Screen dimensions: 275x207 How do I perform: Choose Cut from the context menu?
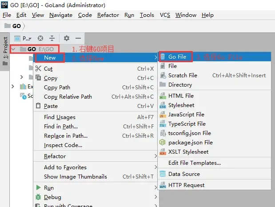coord(95,69)
